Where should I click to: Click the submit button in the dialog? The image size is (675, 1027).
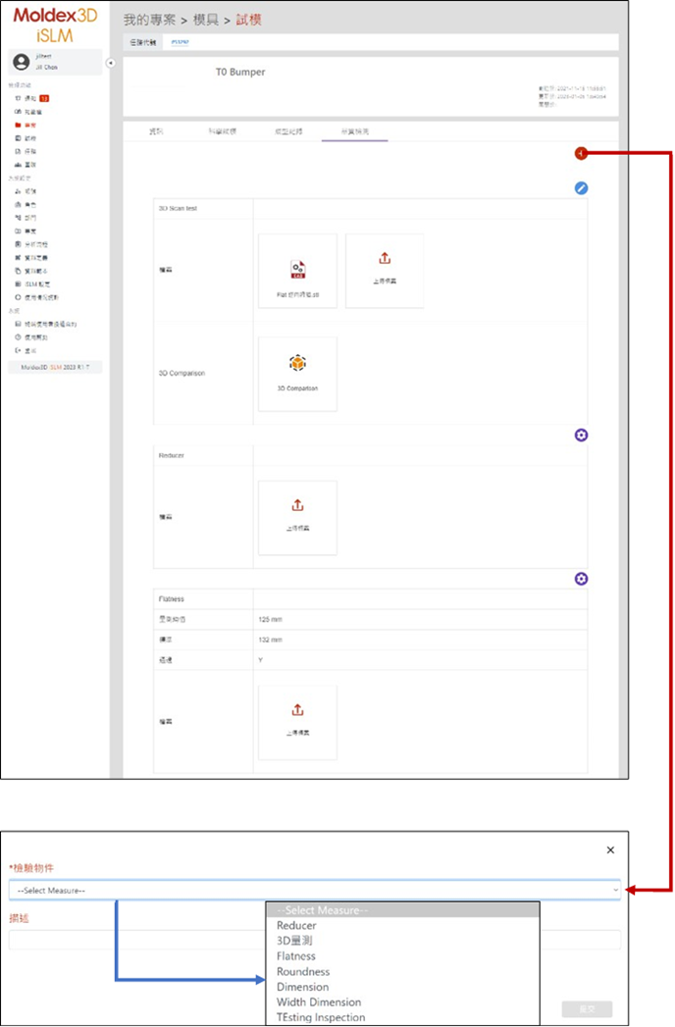tap(587, 1009)
